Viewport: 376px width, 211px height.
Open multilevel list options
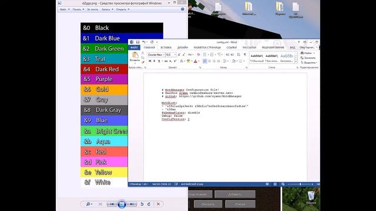[219, 55]
